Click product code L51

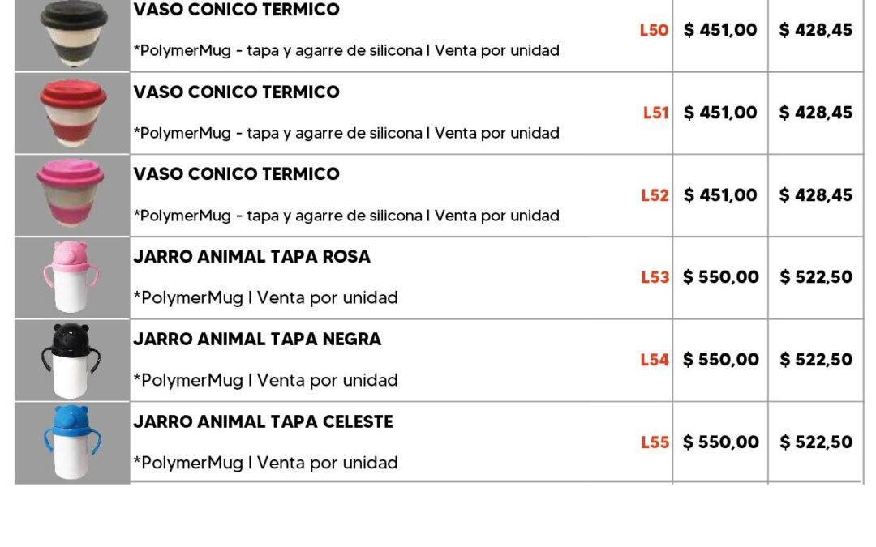coord(655,113)
